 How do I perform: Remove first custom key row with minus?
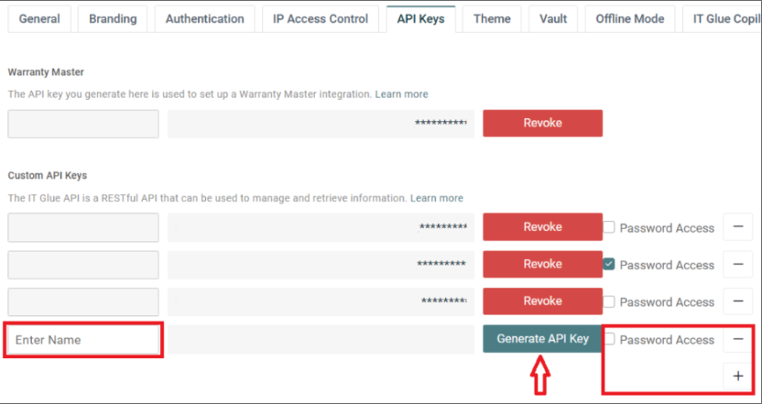[737, 226]
